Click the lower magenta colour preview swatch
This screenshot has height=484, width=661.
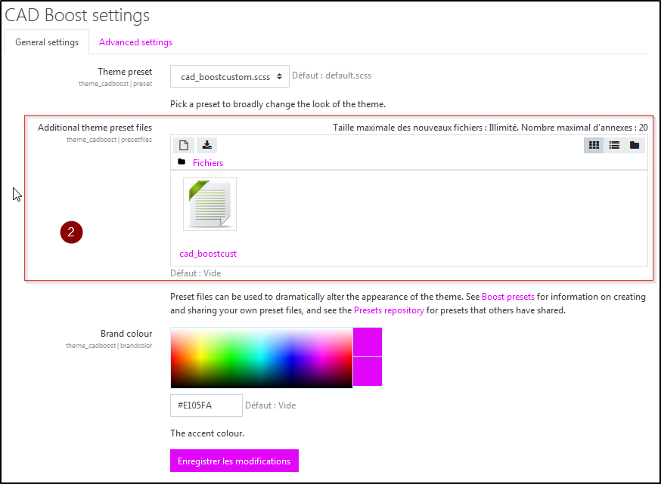click(x=368, y=371)
